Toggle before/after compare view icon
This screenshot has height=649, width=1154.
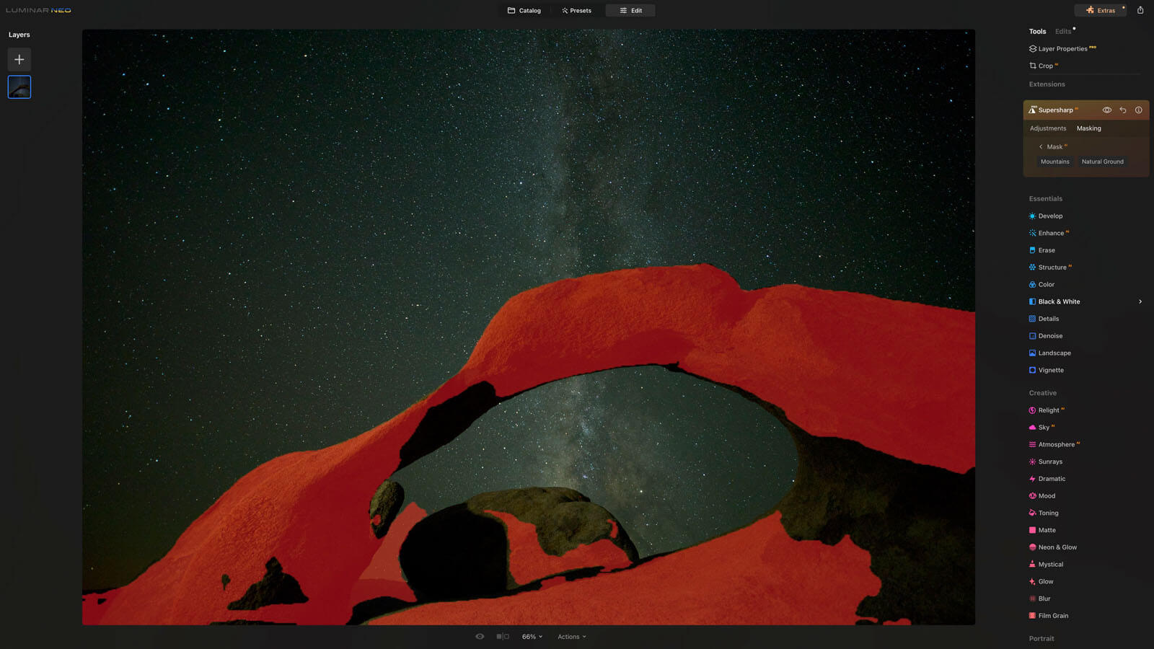pyautogui.click(x=503, y=637)
